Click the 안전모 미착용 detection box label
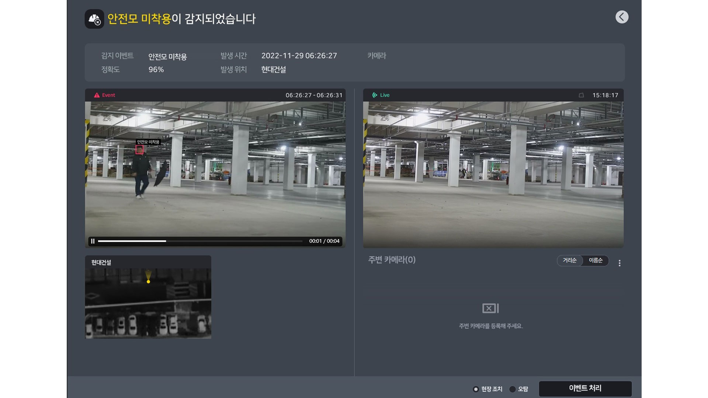The image size is (708, 398). click(x=148, y=142)
